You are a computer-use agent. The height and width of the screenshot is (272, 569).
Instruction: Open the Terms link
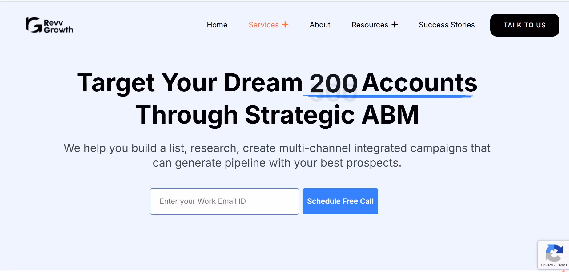click(562, 265)
